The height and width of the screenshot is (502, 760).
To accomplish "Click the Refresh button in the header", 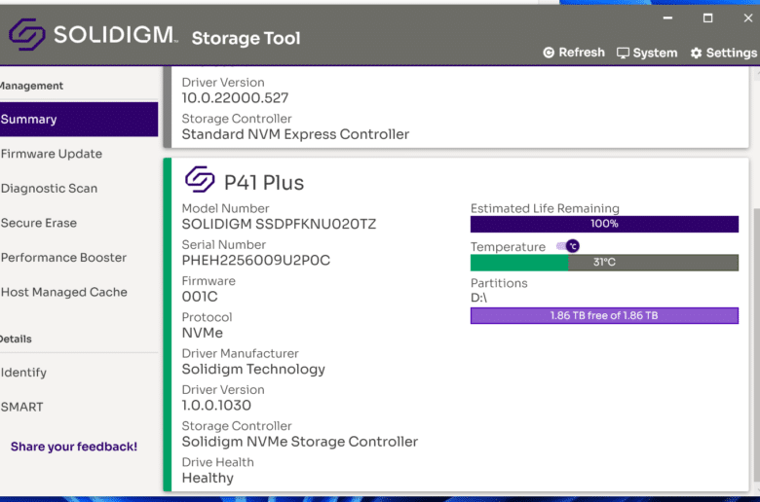I will click(x=574, y=53).
